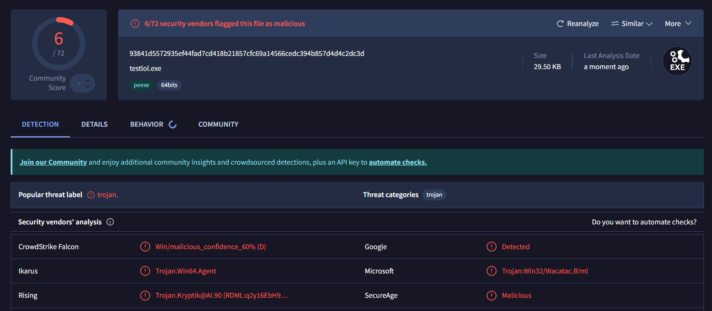712x311 pixels.
Task: Click the warning icon next to the 6/72 flagged message
Action: click(x=135, y=24)
